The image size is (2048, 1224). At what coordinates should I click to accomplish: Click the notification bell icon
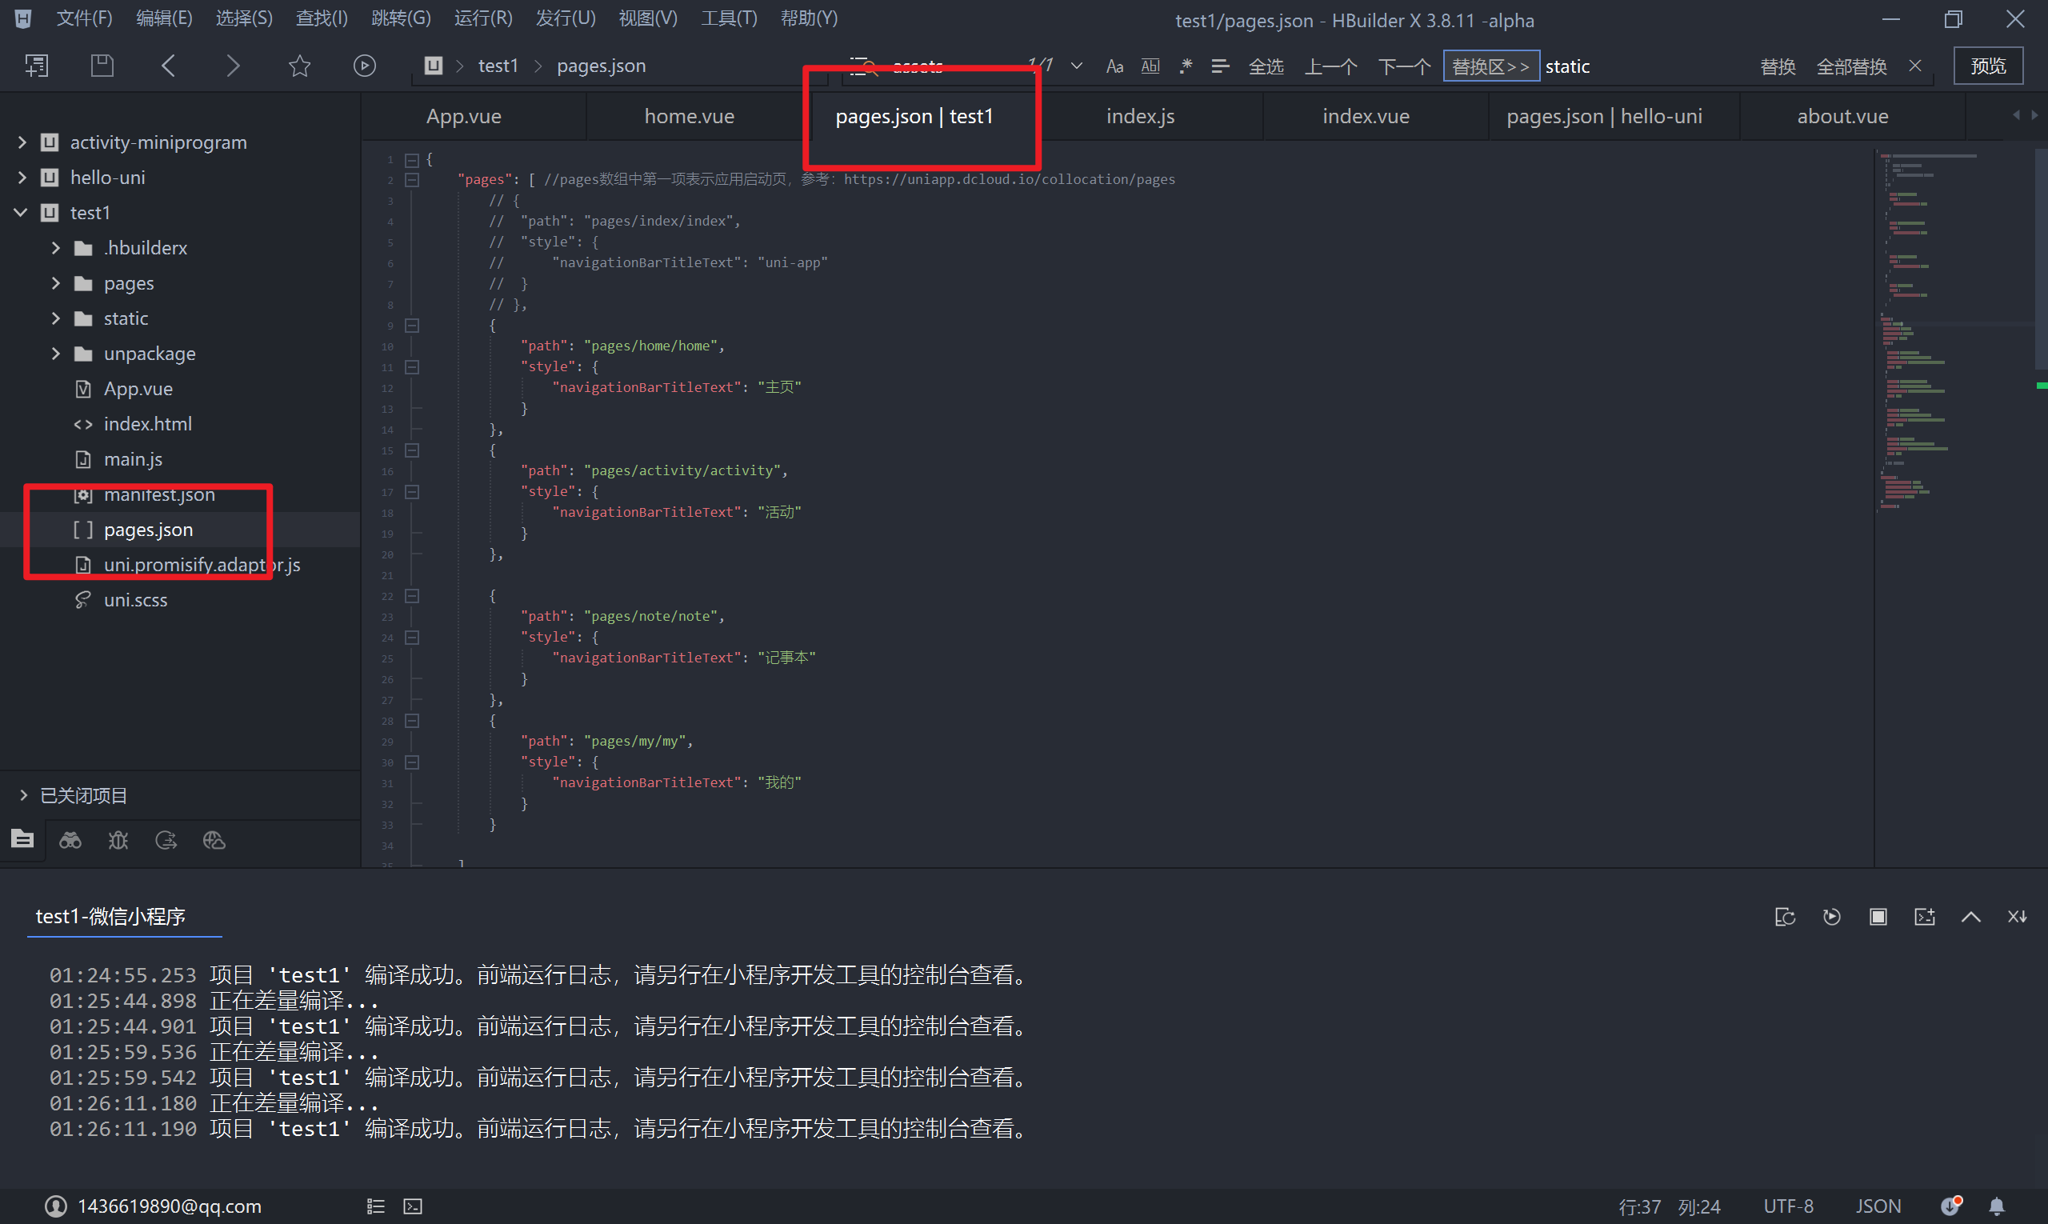point(1996,1206)
